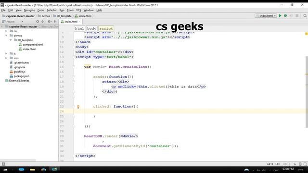The height and width of the screenshot is (173, 308).
Task: Expand the css folder
Action: 6,31
